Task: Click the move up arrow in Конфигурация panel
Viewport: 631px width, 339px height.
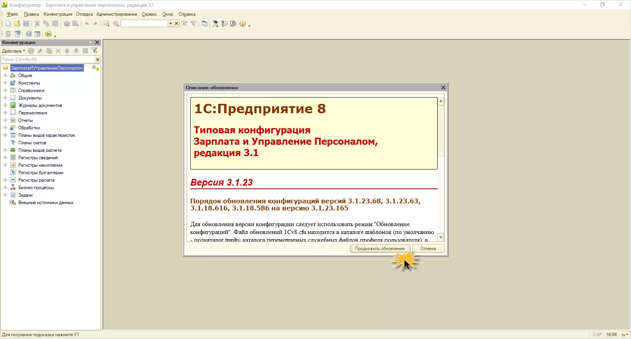Action: [67, 51]
